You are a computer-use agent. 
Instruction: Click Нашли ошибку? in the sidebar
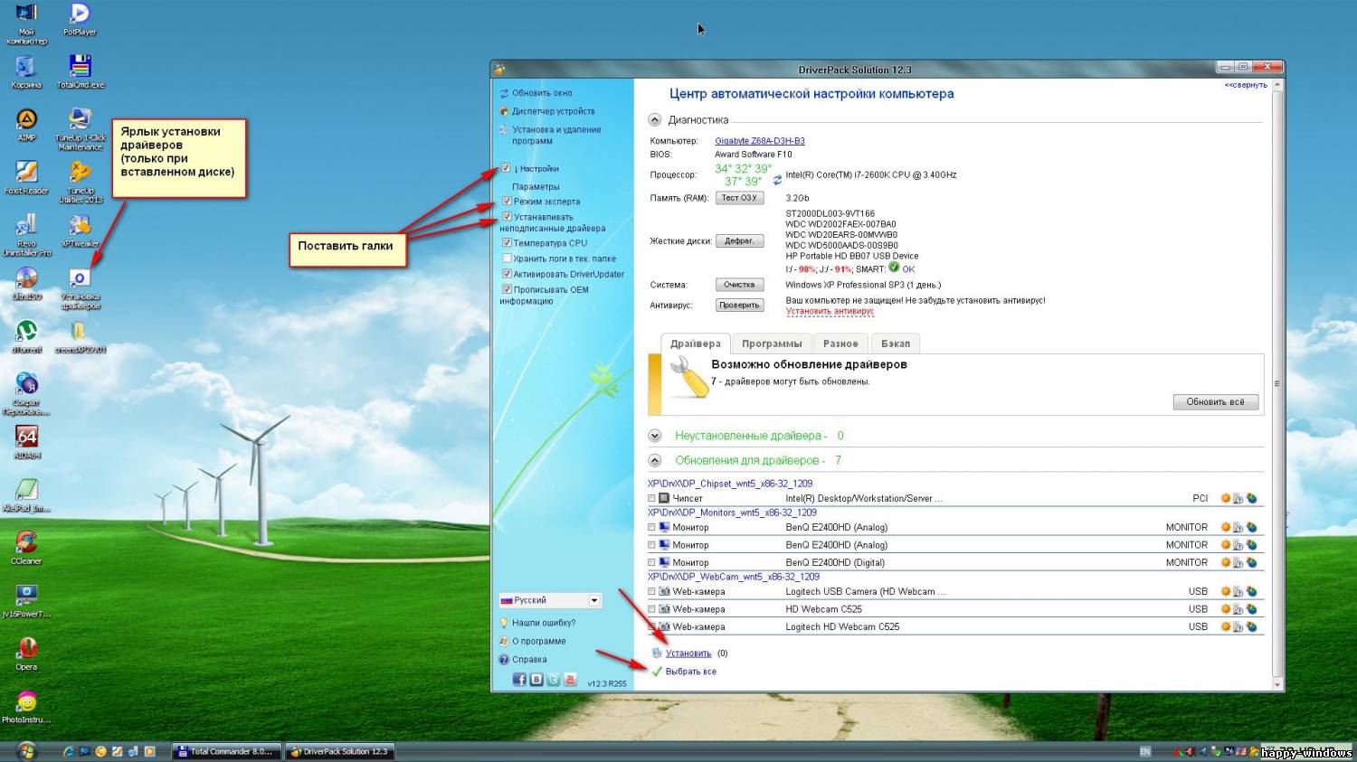click(543, 623)
